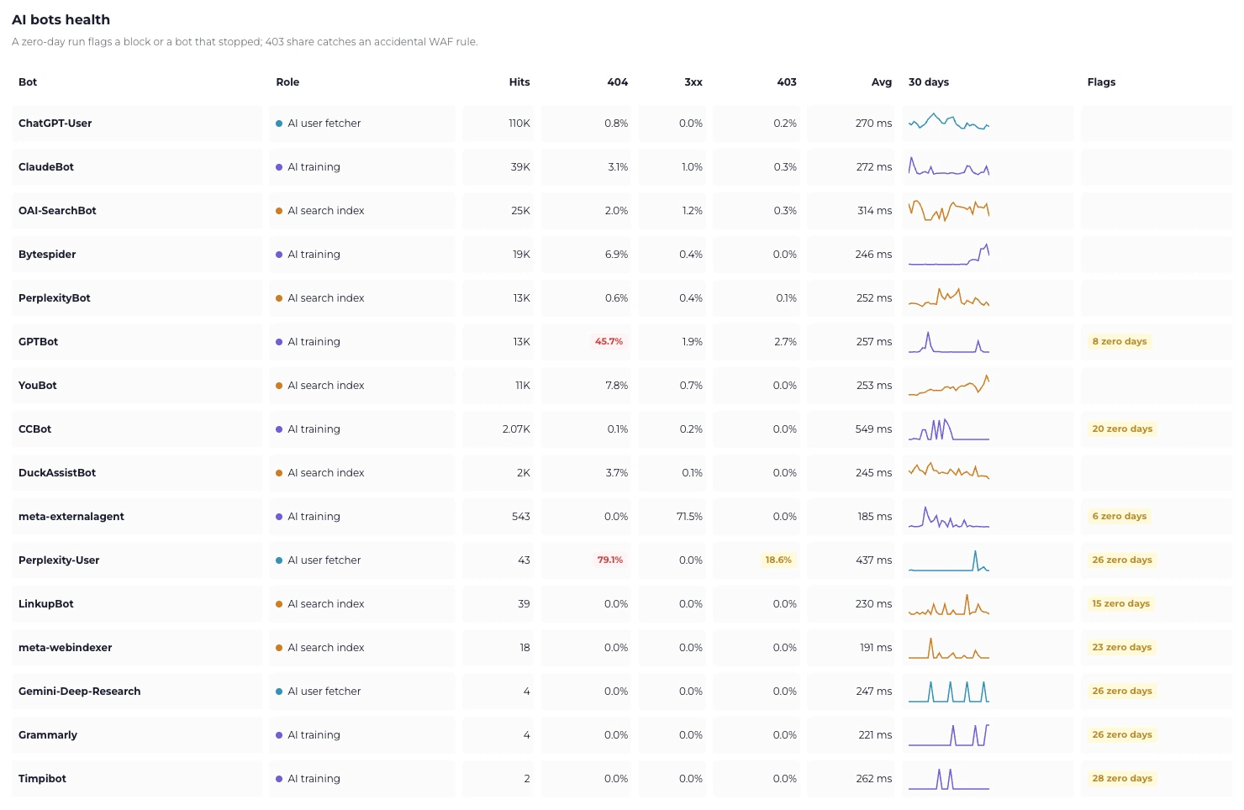Click GPTBot's 2.7% 403 value

(784, 342)
